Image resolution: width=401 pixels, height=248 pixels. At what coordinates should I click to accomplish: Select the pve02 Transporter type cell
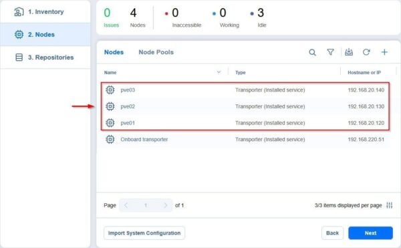[x=270, y=106]
